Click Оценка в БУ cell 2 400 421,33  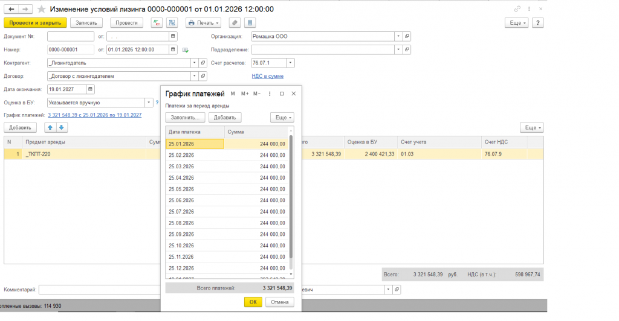coord(371,154)
